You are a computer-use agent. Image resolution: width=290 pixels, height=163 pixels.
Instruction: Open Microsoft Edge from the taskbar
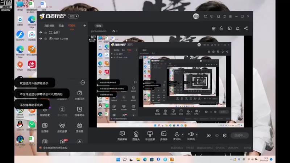coord(145,159)
